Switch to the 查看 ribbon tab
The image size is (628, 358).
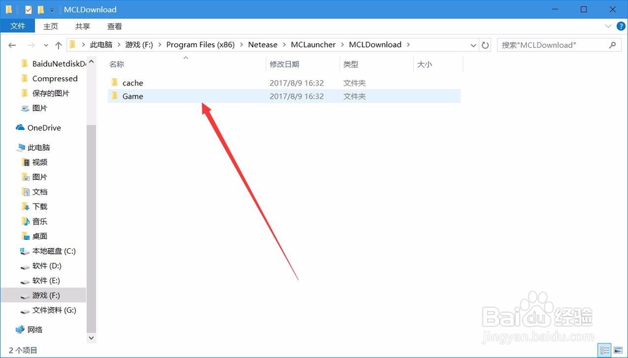point(114,26)
